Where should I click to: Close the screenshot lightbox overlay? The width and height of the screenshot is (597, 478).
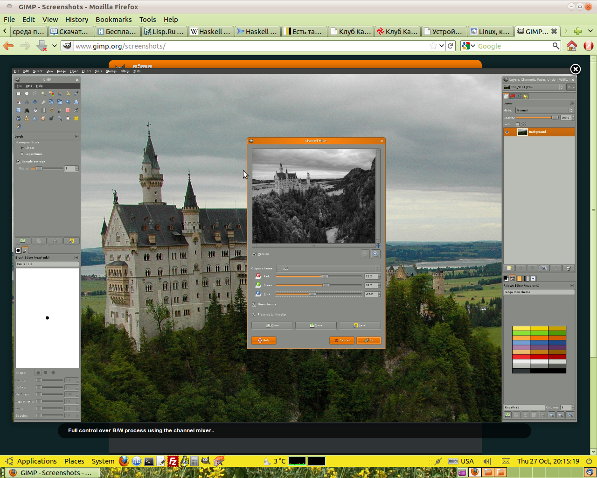point(576,69)
